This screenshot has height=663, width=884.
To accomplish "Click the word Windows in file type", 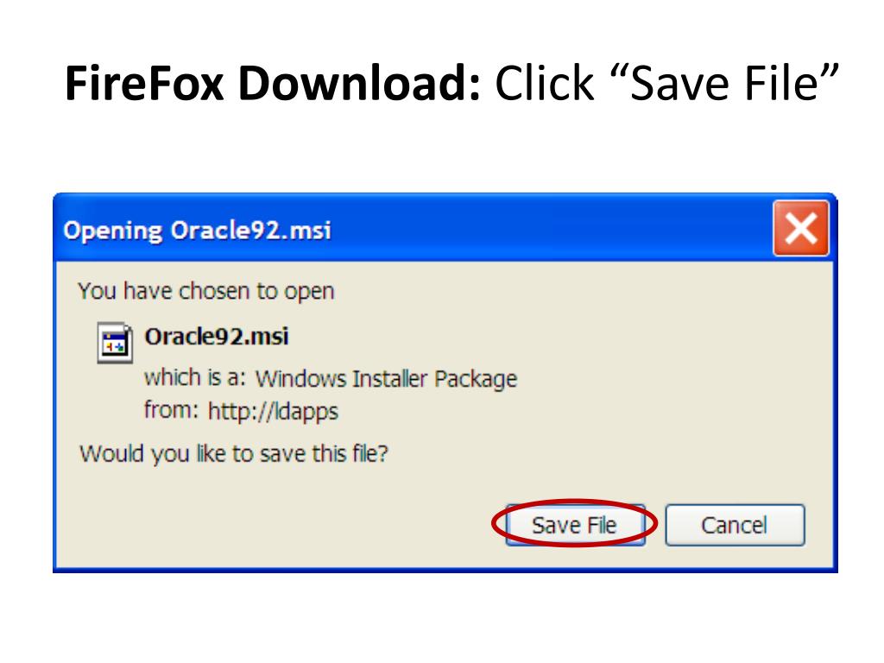I will 300,379.
